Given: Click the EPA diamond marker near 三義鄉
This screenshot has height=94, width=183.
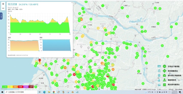Looking at the screenshot, I should coord(122,8).
